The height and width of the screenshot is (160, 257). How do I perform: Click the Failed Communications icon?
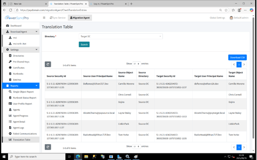point(10,133)
